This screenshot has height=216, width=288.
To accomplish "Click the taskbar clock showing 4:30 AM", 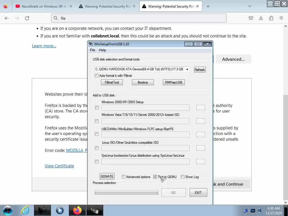I will (273, 211).
